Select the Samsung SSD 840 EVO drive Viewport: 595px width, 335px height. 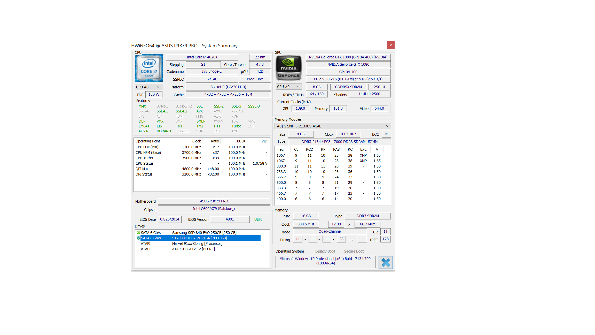coord(204,233)
